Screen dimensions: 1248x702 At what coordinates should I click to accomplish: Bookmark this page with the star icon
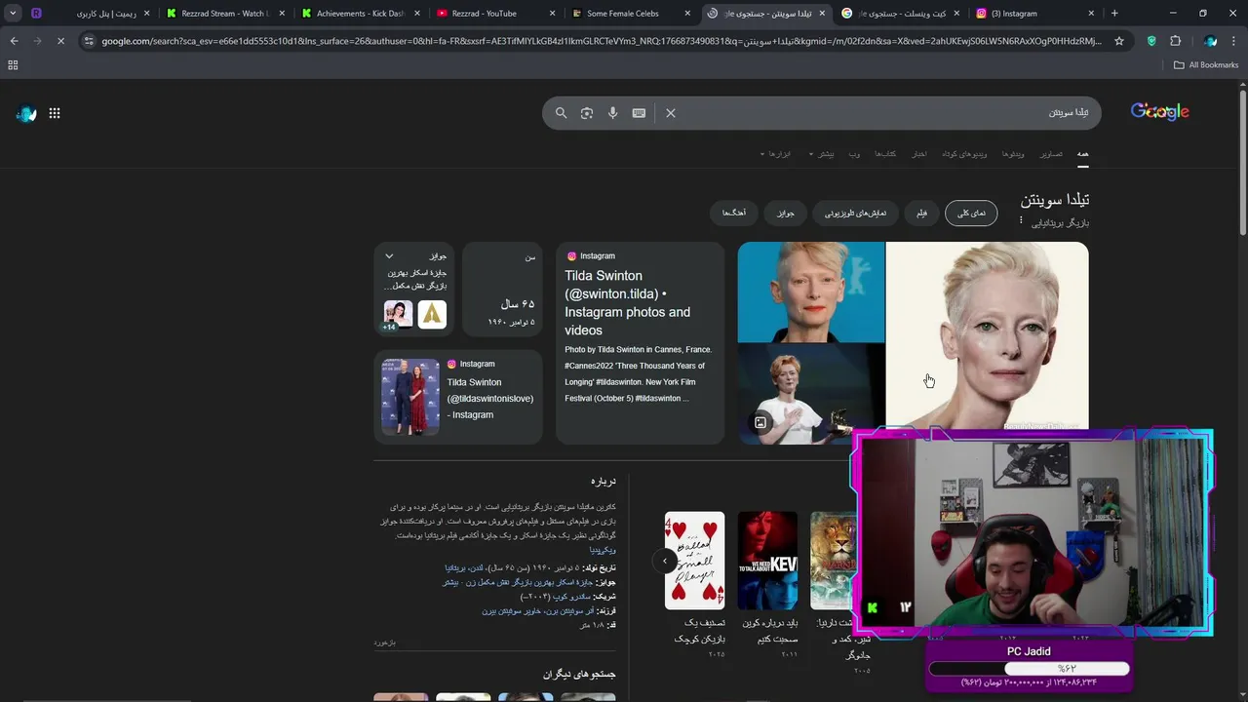1119,41
